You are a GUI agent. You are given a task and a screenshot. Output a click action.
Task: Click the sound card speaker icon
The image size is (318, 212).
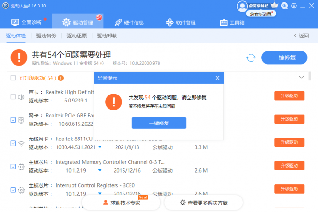click(x=21, y=97)
